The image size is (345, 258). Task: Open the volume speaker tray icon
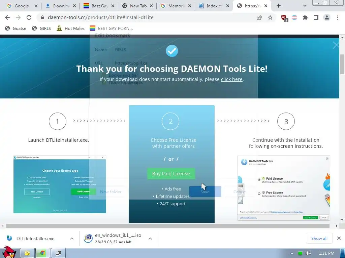[x=308, y=253]
